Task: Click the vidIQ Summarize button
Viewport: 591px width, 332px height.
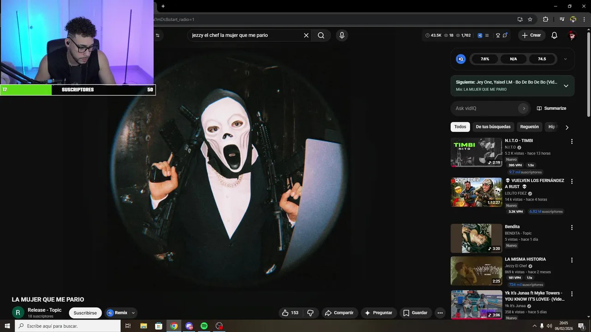Action: [551, 108]
